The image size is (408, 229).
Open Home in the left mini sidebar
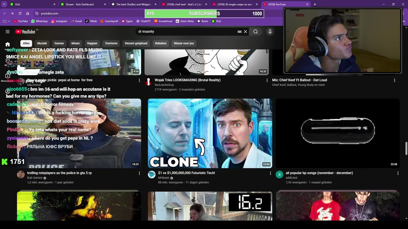click(8, 45)
